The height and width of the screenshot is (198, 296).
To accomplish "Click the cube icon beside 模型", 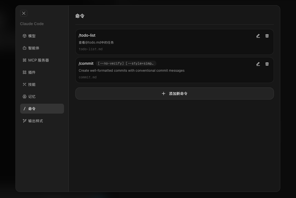I will (25, 36).
